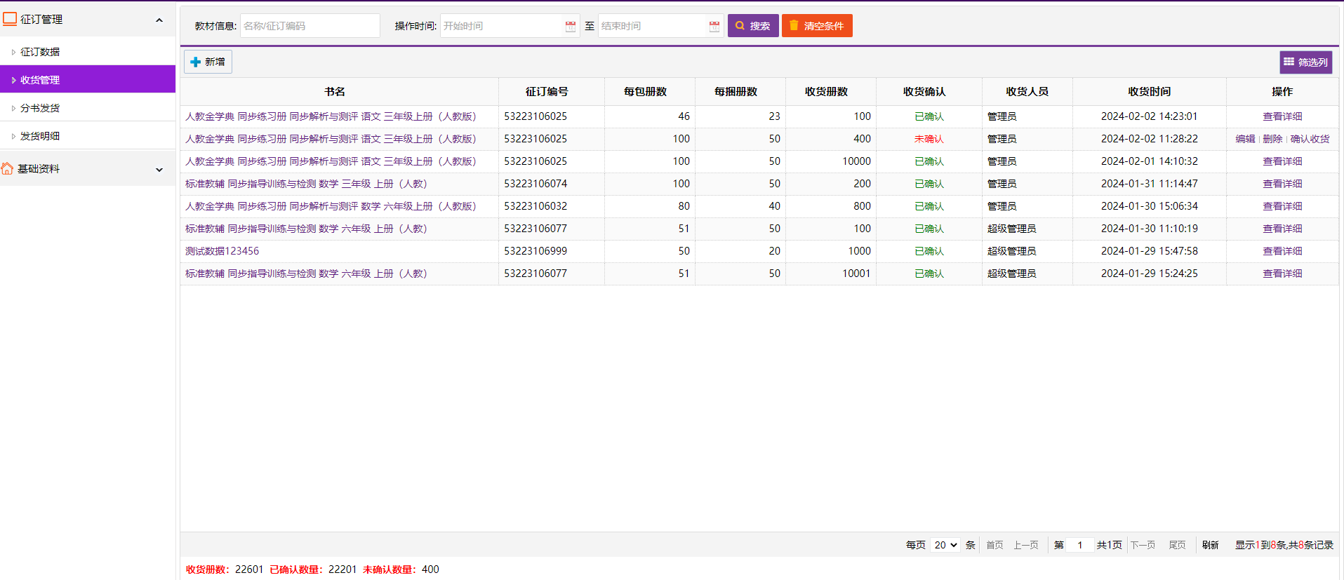This screenshot has width=1344, height=580.
Task: Click the 数学 六年级上册（人教版） book name
Action: pos(331,206)
